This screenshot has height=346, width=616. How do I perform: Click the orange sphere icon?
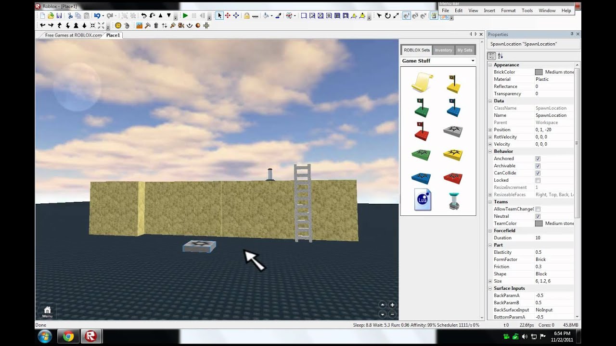coord(198,25)
